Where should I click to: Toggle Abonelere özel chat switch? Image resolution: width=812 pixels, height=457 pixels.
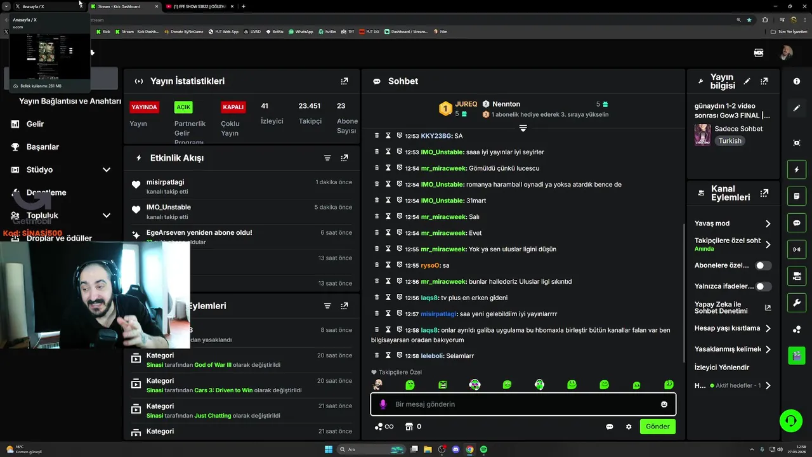[x=764, y=265]
